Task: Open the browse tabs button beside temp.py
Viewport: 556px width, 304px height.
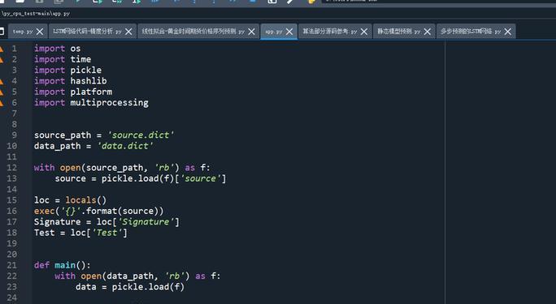Action: pos(2,32)
